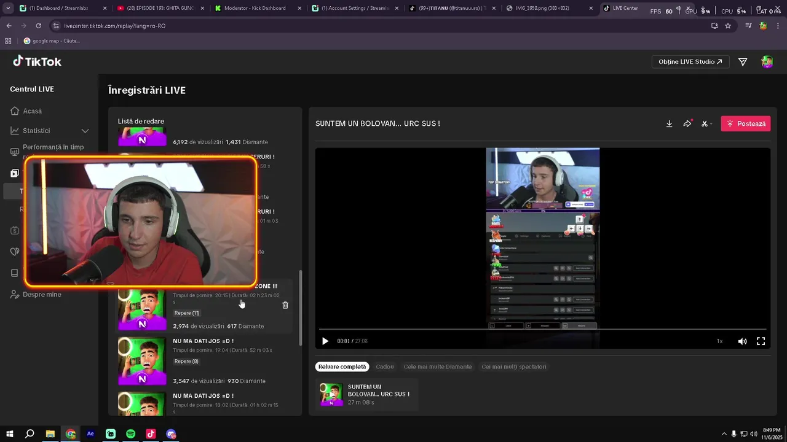This screenshot has height=442, width=787.
Task: Delete the recording using the trash icon
Action: 285,305
